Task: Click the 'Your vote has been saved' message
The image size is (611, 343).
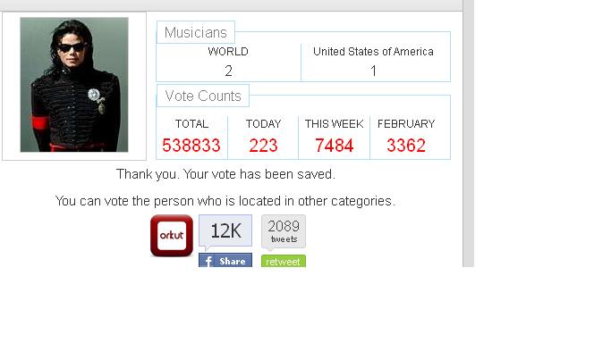Action: (225, 174)
